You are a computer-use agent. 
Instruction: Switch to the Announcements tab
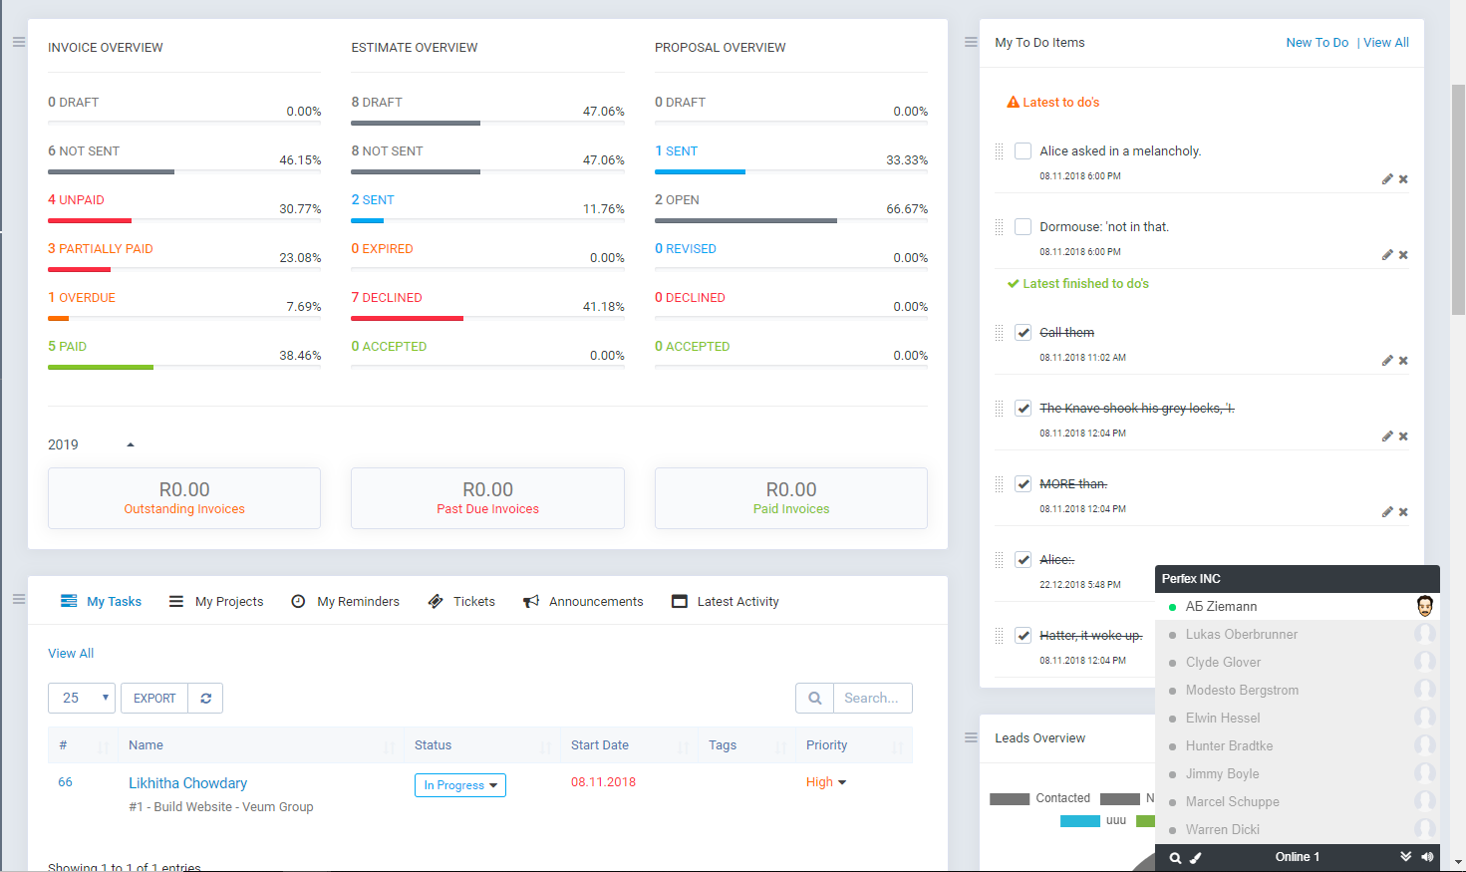(x=583, y=601)
